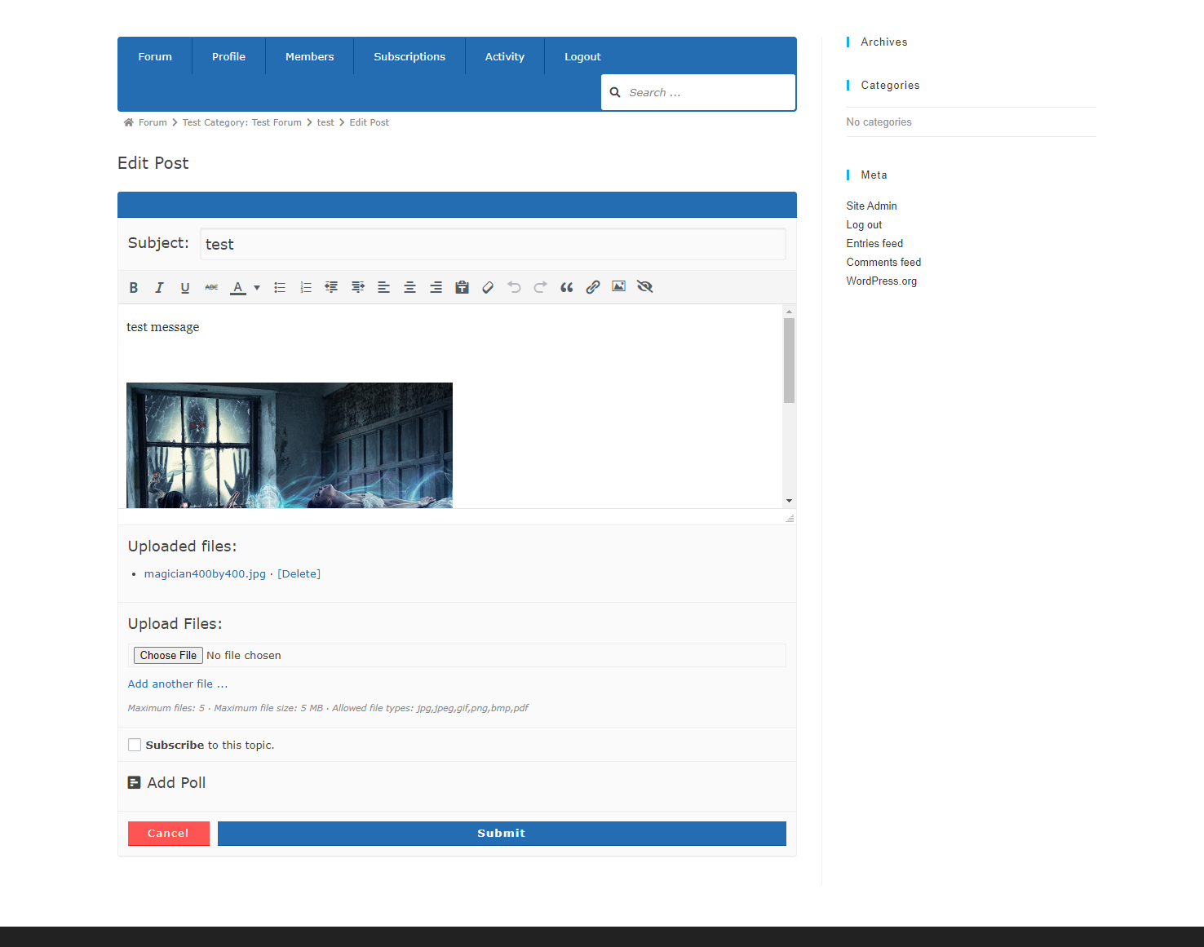Click the eraser clear formatting icon
Image resolution: width=1204 pixels, height=947 pixels.
(x=488, y=287)
